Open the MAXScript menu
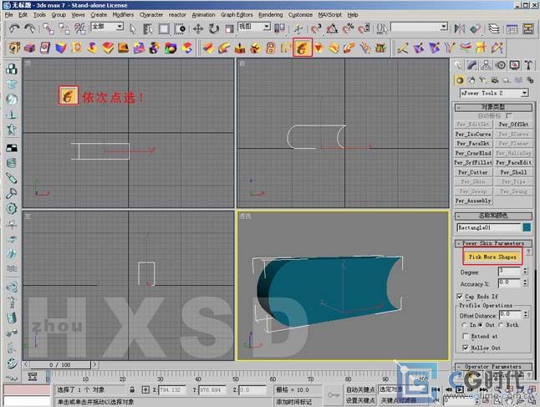 click(330, 15)
